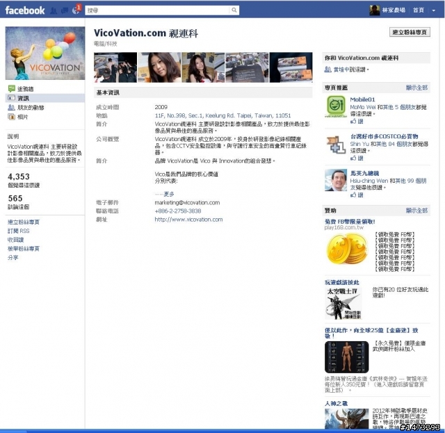Open the 馬英九總統 title link
The width and height of the screenshot is (445, 433).
click(x=364, y=173)
